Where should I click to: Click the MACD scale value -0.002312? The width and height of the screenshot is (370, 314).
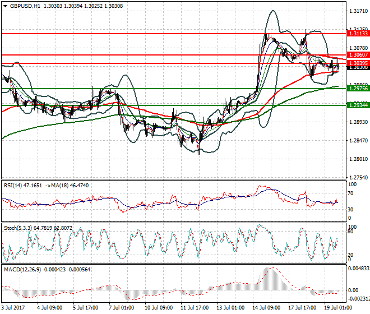(359, 299)
